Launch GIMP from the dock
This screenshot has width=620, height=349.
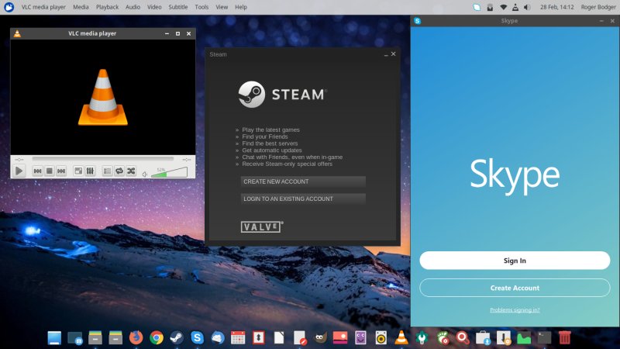click(320, 337)
